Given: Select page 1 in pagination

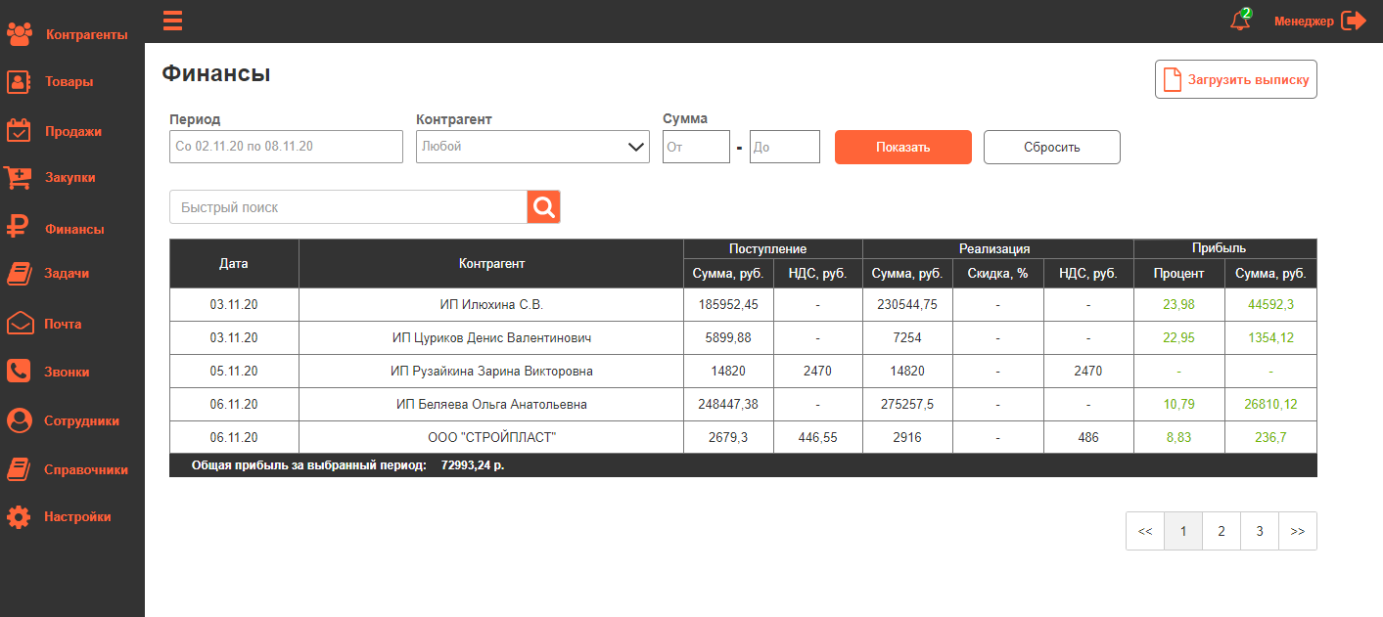Looking at the screenshot, I should tap(1183, 531).
